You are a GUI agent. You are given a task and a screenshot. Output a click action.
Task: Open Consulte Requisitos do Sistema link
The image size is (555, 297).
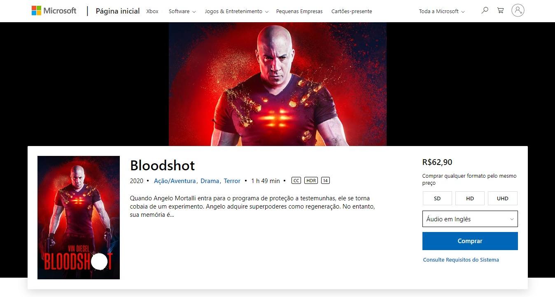pos(461,260)
